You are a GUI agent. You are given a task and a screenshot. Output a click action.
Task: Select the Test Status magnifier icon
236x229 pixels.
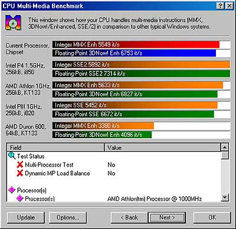(x=12, y=156)
